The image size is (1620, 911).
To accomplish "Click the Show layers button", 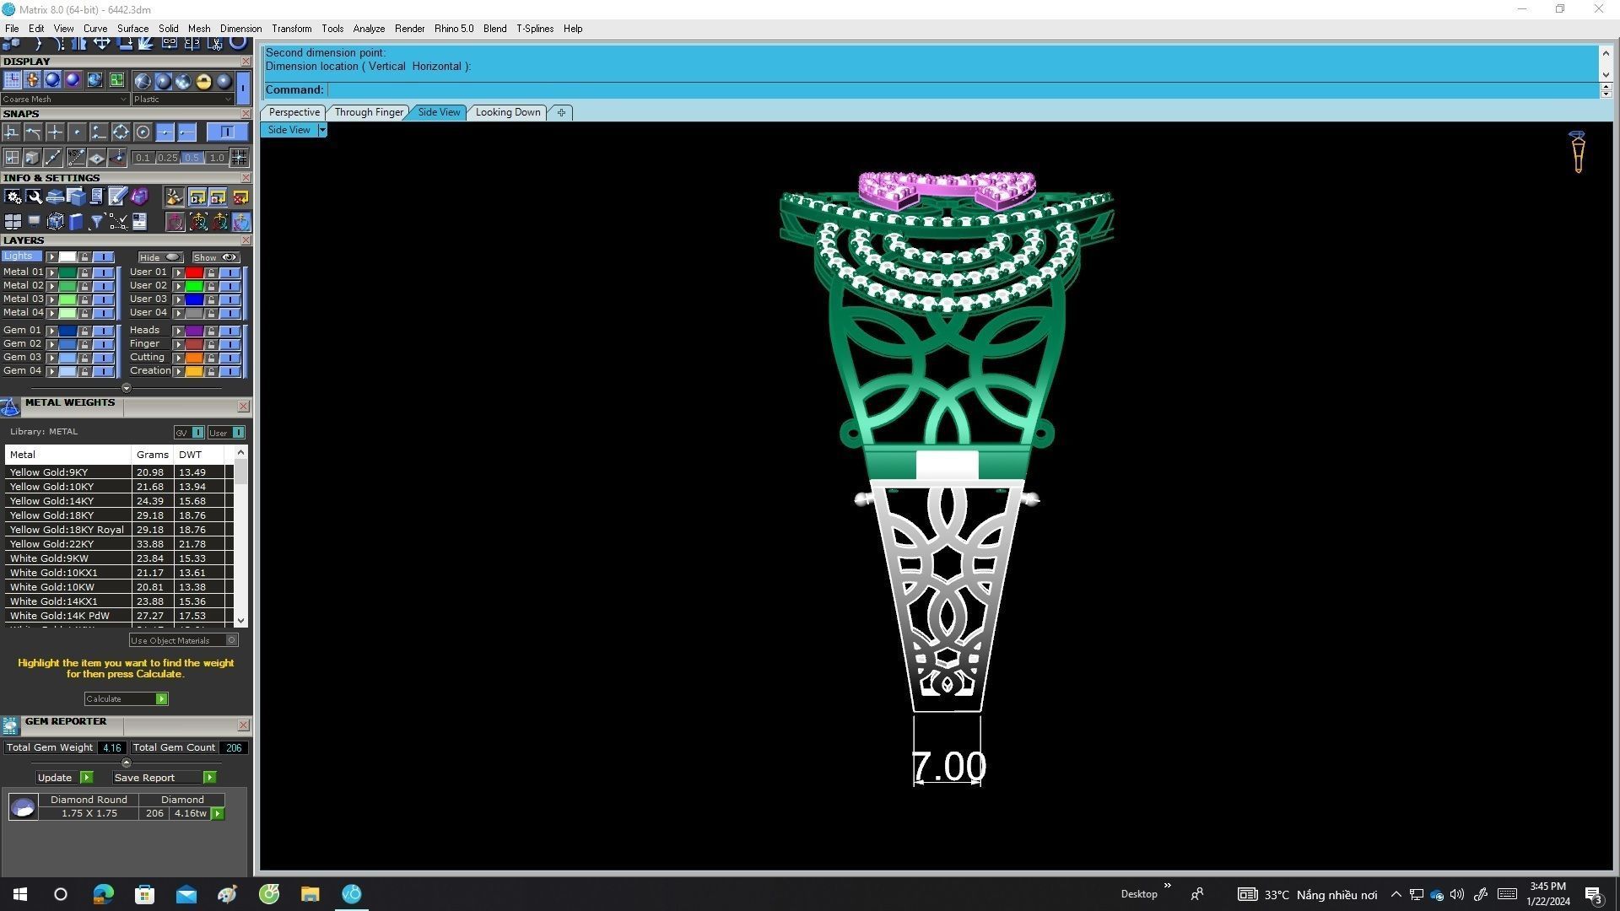I will (216, 257).
